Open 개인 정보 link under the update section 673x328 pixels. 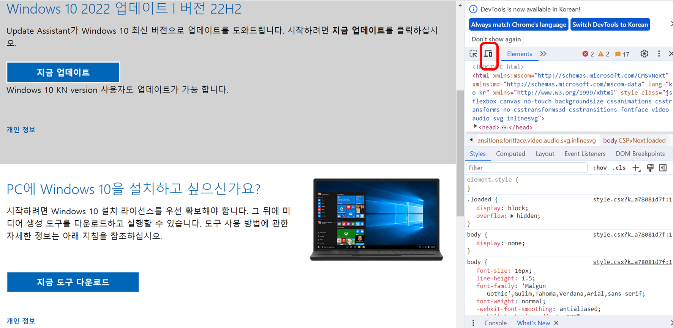coord(21,130)
